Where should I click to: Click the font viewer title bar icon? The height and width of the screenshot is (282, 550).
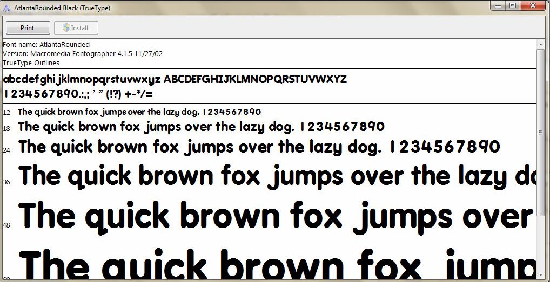[x=6, y=8]
